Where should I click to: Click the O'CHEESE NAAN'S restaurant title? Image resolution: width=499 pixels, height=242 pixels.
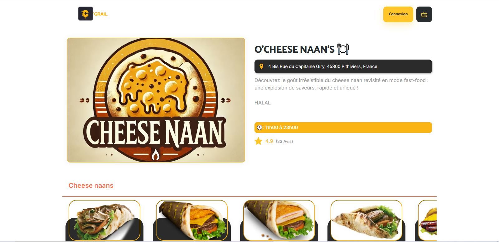294,49
